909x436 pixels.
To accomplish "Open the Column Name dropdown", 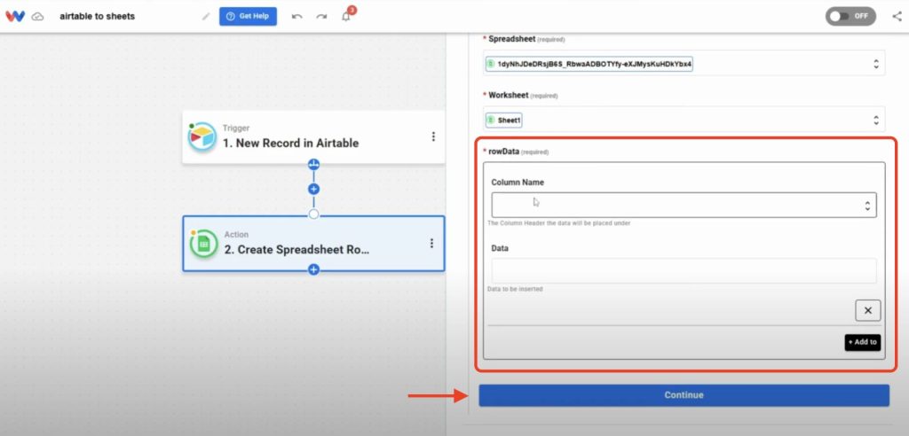I will pyautogui.click(x=684, y=205).
